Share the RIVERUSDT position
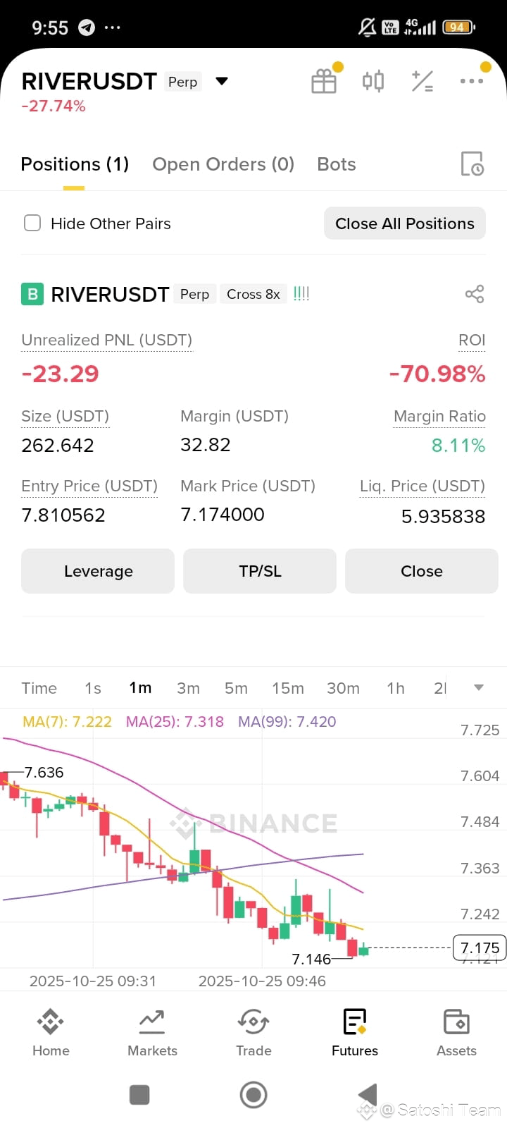Viewport: 507px width, 1128px height. pyautogui.click(x=475, y=294)
